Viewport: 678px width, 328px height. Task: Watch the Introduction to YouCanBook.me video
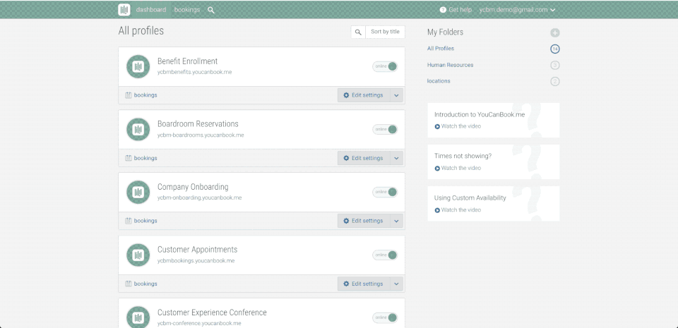460,126
